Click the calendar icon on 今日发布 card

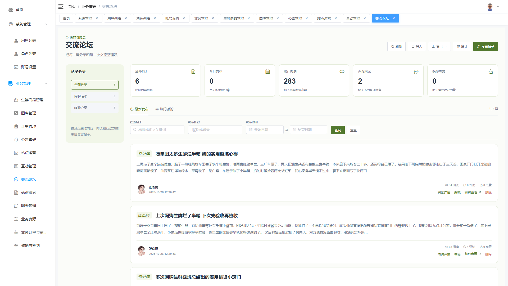tap(267, 71)
